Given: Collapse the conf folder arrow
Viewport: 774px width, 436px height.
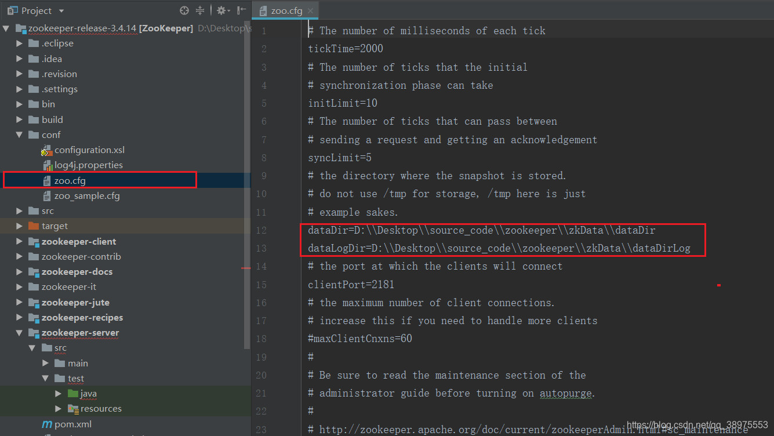Looking at the screenshot, I should (x=20, y=135).
